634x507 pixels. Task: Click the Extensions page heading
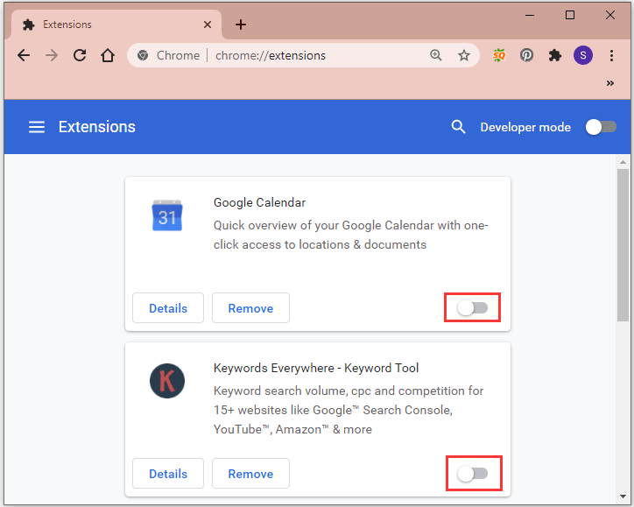(x=97, y=127)
